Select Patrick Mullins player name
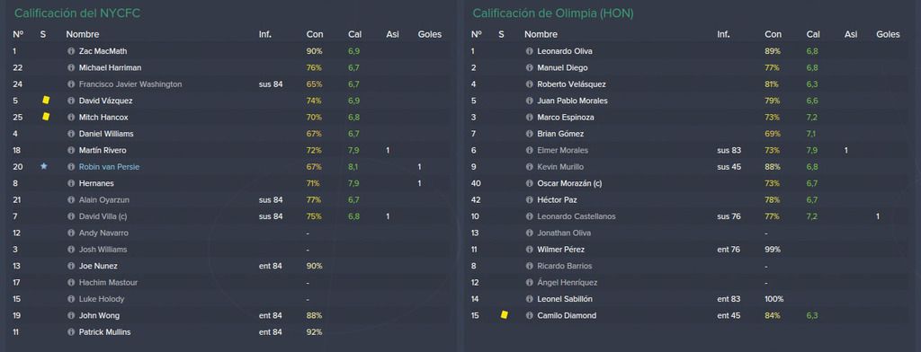921x352 pixels. pos(104,332)
